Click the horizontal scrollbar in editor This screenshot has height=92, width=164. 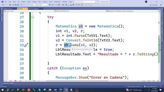click(x=77, y=81)
